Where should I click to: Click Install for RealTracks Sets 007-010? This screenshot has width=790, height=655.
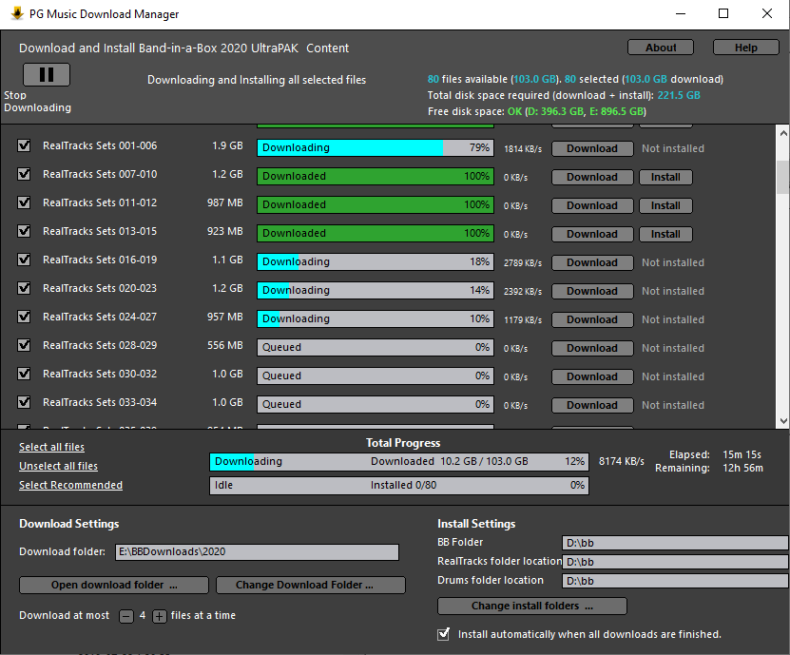click(x=665, y=177)
